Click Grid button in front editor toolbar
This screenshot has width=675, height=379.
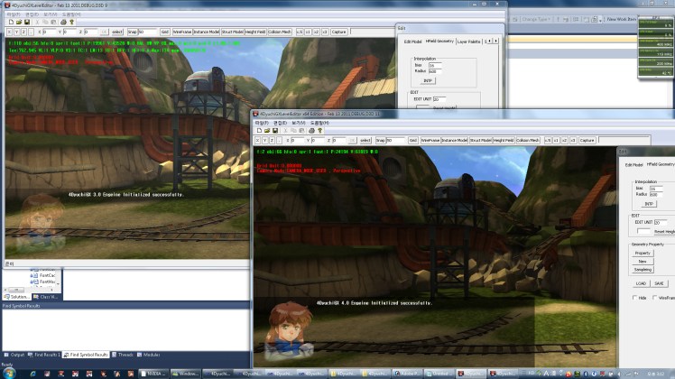tap(412, 141)
